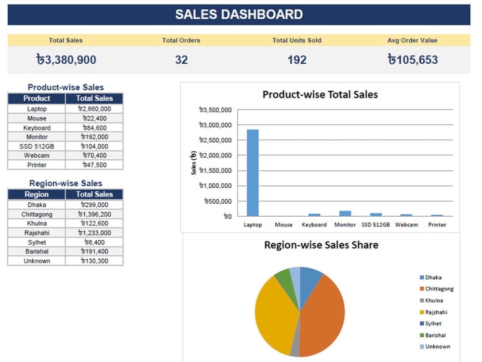482x362 pixels.
Task: Click the Keyboard bar in the bar chart
Action: coord(314,215)
